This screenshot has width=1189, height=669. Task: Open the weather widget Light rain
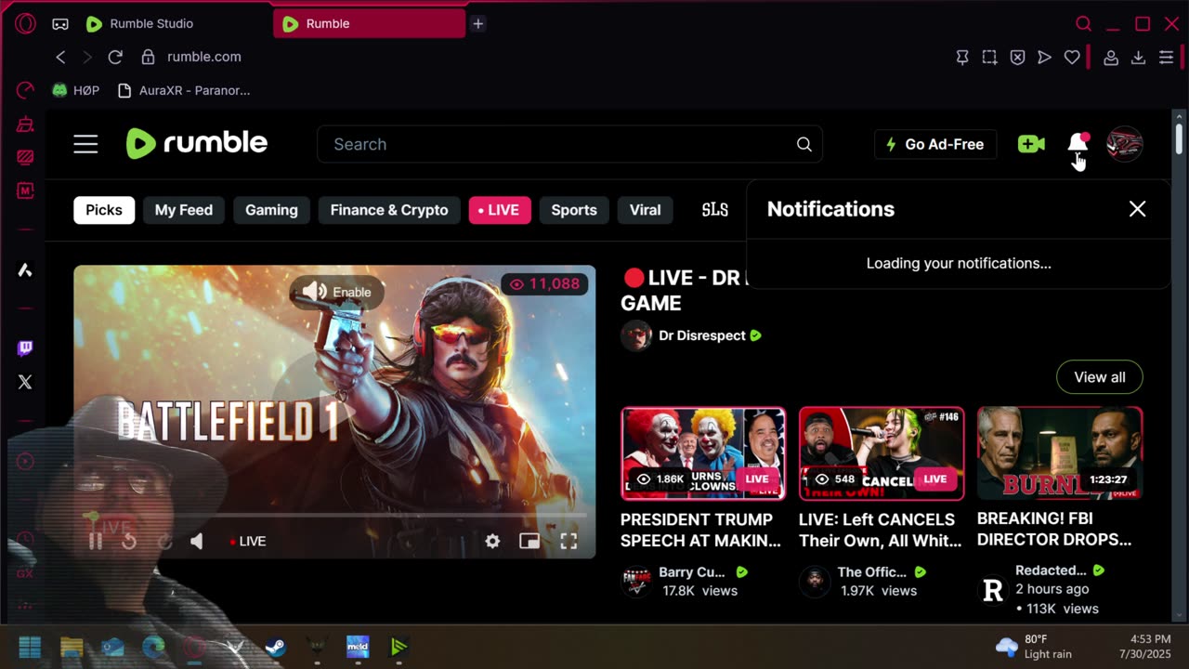(1033, 647)
